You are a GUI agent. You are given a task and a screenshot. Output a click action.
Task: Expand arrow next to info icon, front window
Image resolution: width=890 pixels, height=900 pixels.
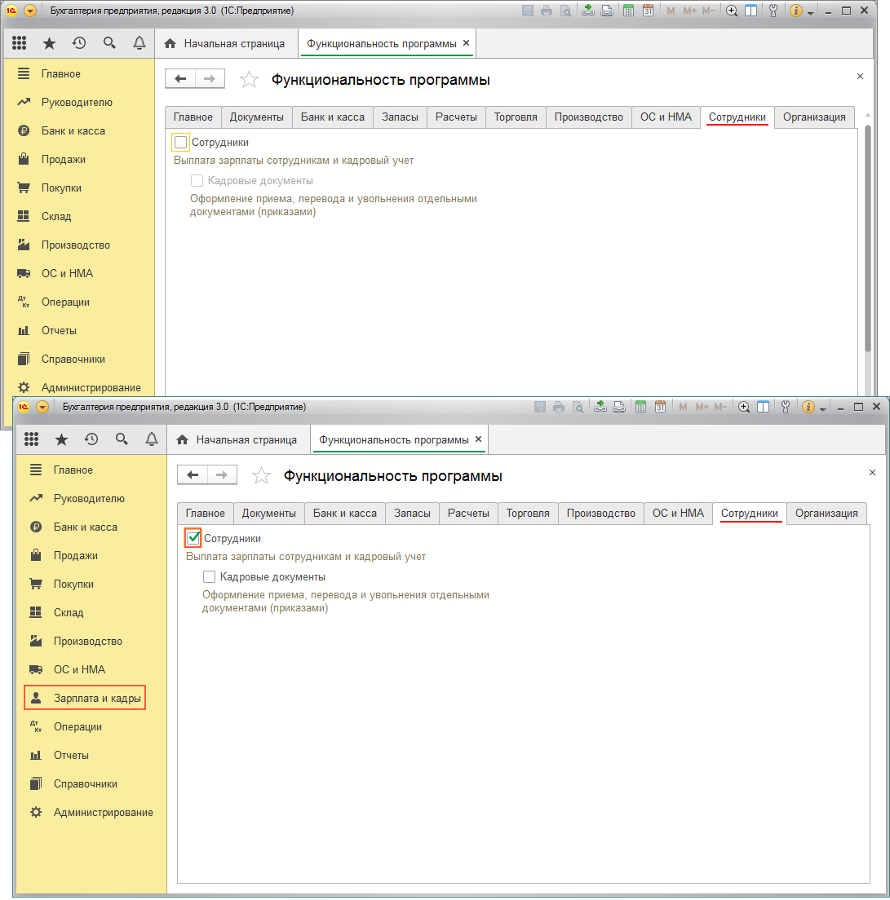point(823,409)
